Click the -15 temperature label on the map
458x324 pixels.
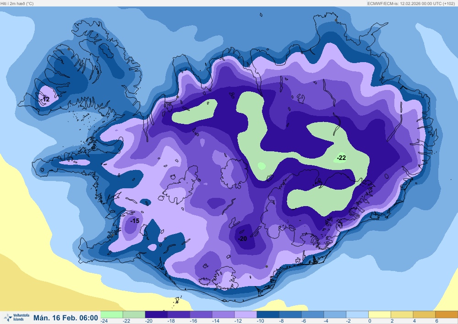135,221
